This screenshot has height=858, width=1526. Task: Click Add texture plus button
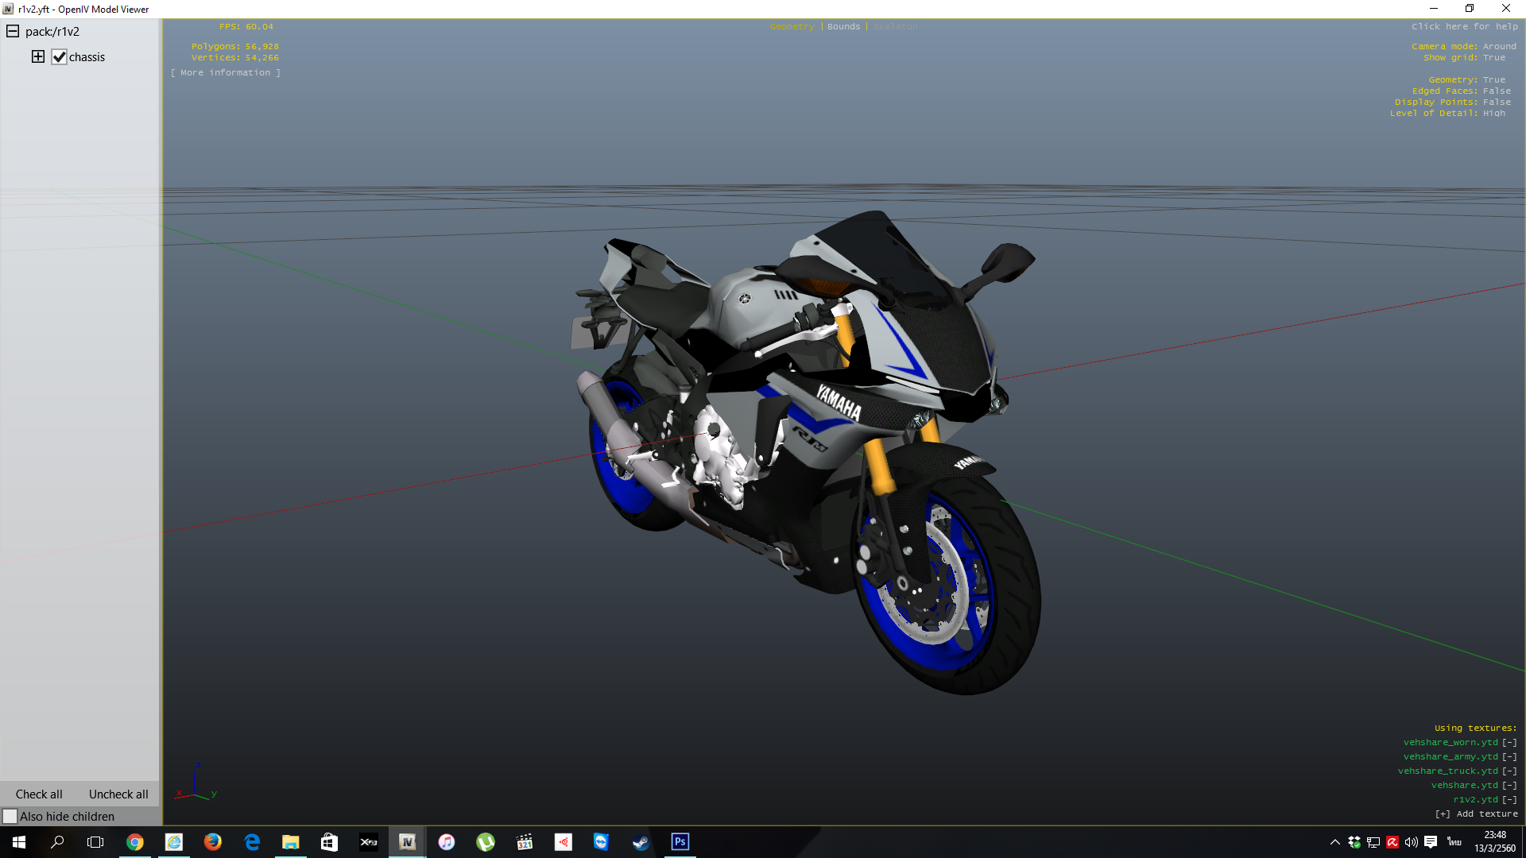click(1443, 814)
